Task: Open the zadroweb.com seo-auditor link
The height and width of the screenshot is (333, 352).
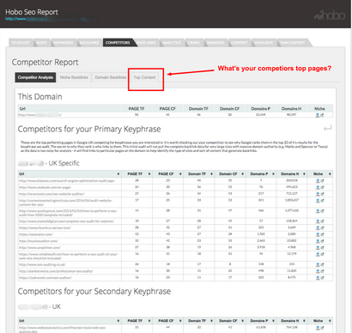Action: tap(46, 278)
